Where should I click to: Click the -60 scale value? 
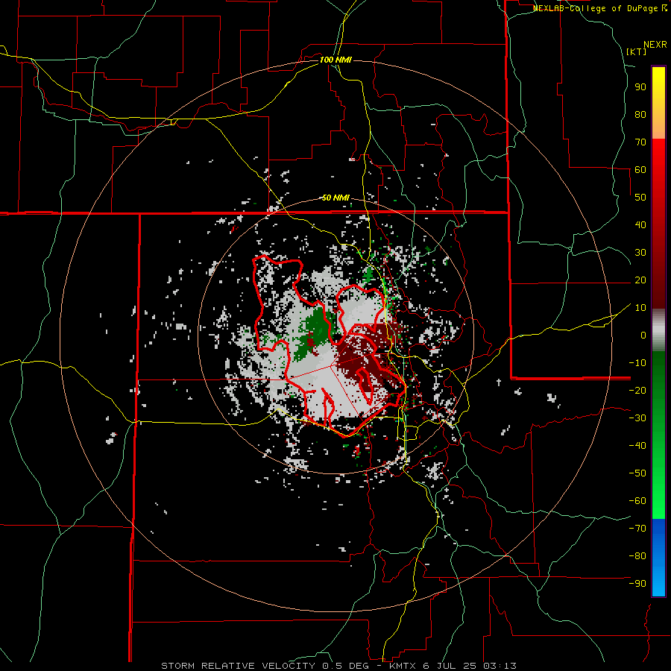point(637,501)
